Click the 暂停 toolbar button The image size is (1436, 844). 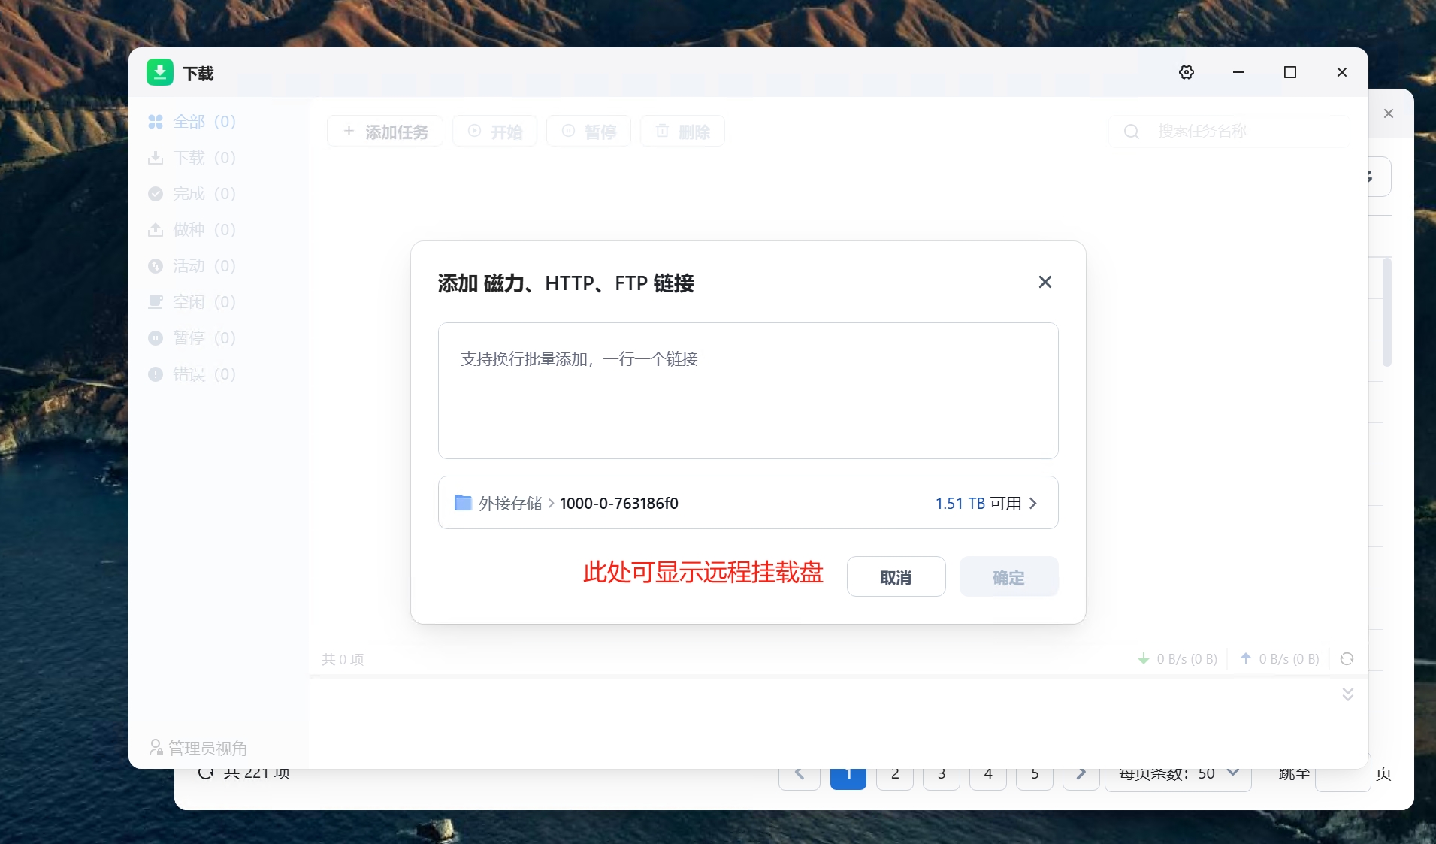tap(588, 132)
